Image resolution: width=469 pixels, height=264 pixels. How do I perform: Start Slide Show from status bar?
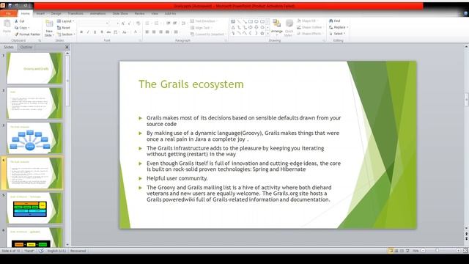[407, 251]
